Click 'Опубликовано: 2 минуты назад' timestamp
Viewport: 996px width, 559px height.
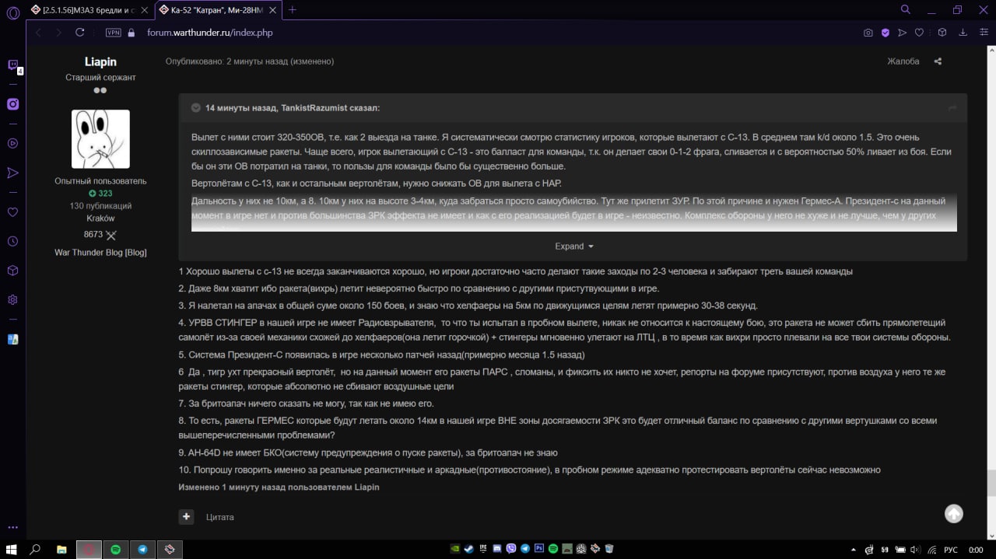tap(250, 61)
